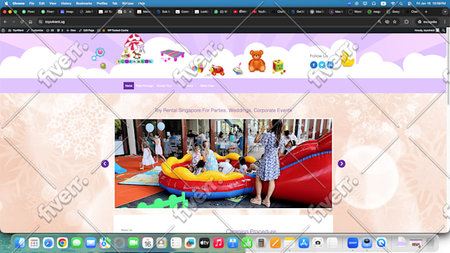
Task: Expand the Browse Toys navigation dropdown
Action: click(165, 86)
